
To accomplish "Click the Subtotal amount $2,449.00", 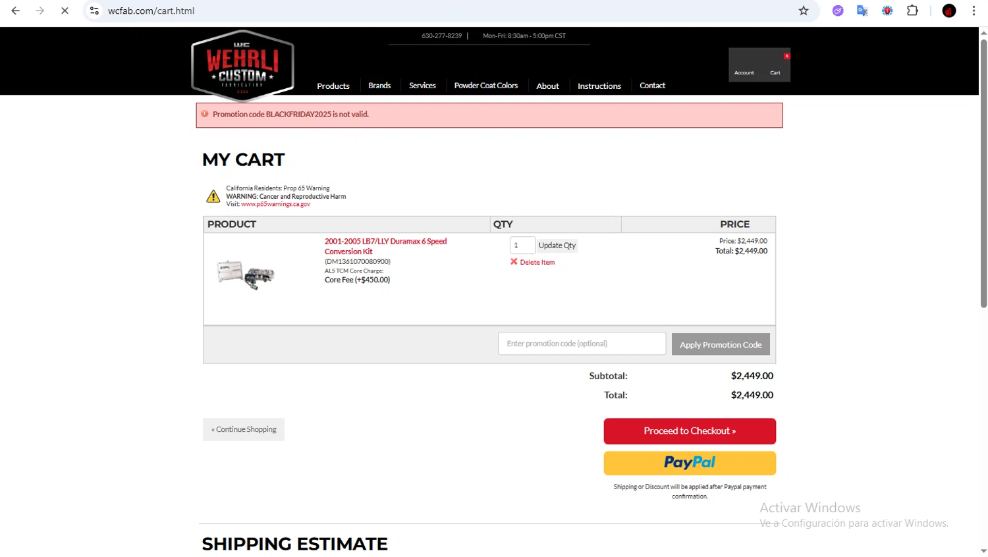I will (x=752, y=376).
